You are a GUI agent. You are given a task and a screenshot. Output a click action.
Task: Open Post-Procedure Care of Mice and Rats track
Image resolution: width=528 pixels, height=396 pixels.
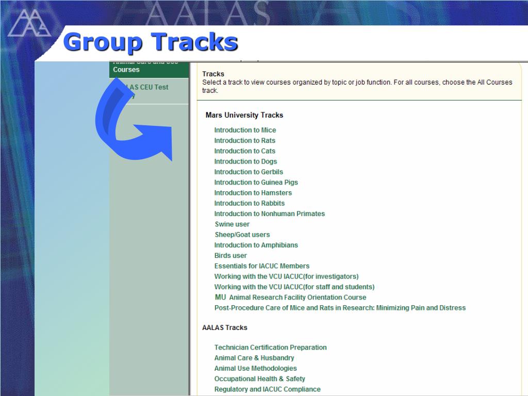[x=340, y=307]
